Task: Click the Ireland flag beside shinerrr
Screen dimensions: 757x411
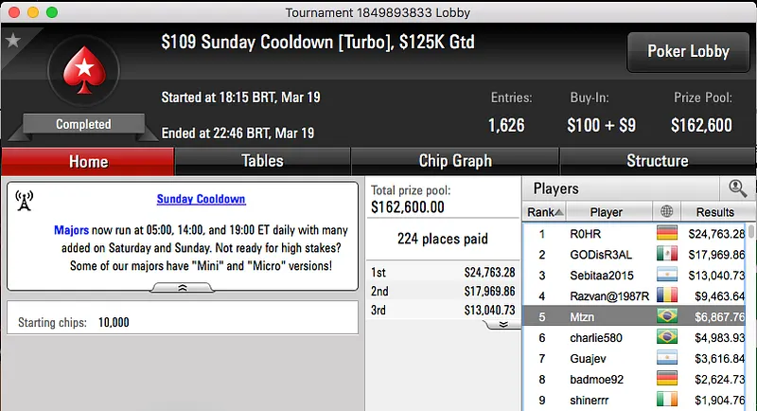Action: point(668,400)
